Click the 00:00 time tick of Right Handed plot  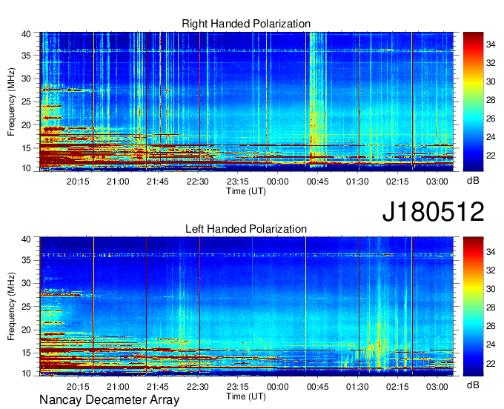(x=277, y=182)
